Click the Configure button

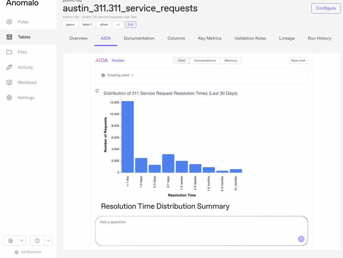pos(326,8)
